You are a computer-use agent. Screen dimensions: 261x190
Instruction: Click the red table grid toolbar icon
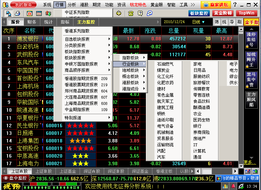tap(39, 13)
